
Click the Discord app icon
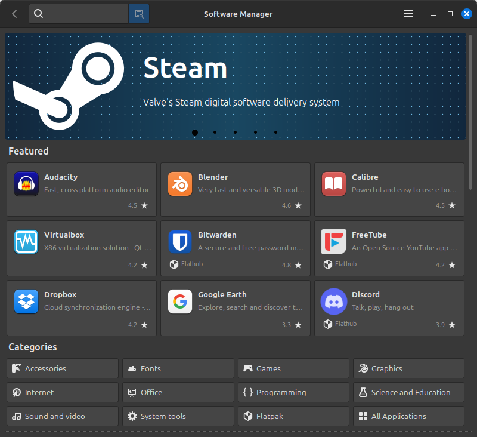click(334, 301)
